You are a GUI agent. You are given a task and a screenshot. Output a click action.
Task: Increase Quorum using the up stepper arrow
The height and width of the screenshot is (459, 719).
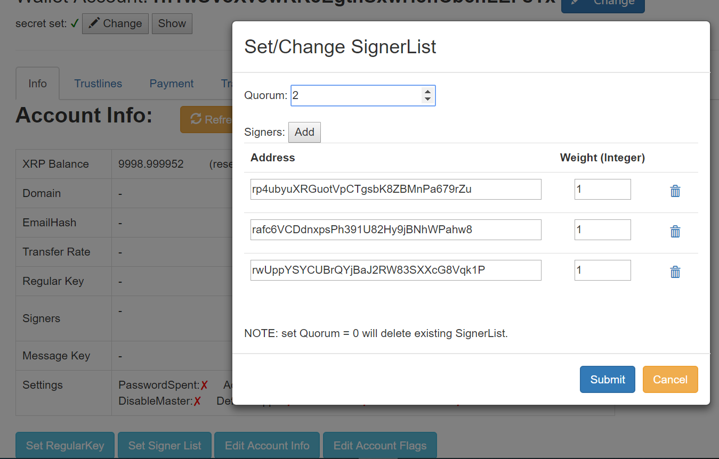click(428, 92)
